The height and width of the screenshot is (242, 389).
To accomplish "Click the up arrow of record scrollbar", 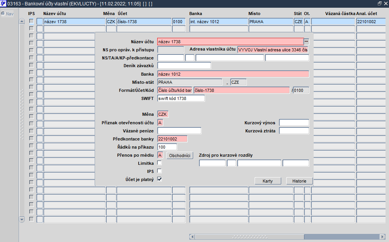I will tap(22, 21).
